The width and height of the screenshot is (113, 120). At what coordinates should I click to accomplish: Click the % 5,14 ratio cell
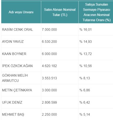pyautogui.click(x=96, y=114)
